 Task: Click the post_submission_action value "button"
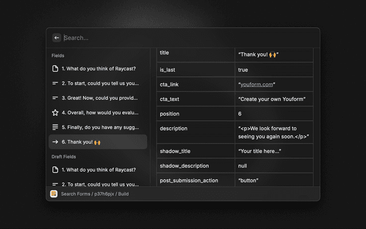[x=249, y=181]
